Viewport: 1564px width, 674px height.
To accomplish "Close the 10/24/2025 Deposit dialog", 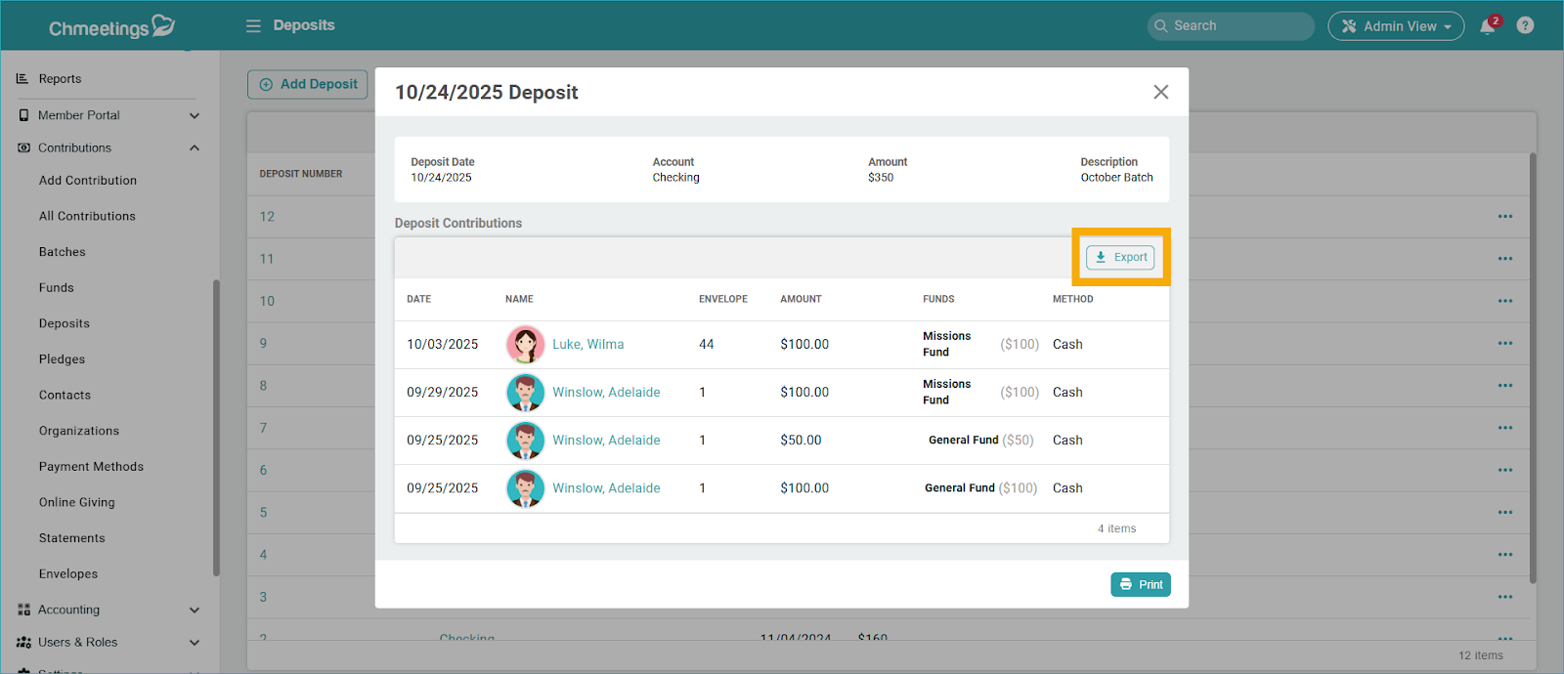I will 1160,92.
